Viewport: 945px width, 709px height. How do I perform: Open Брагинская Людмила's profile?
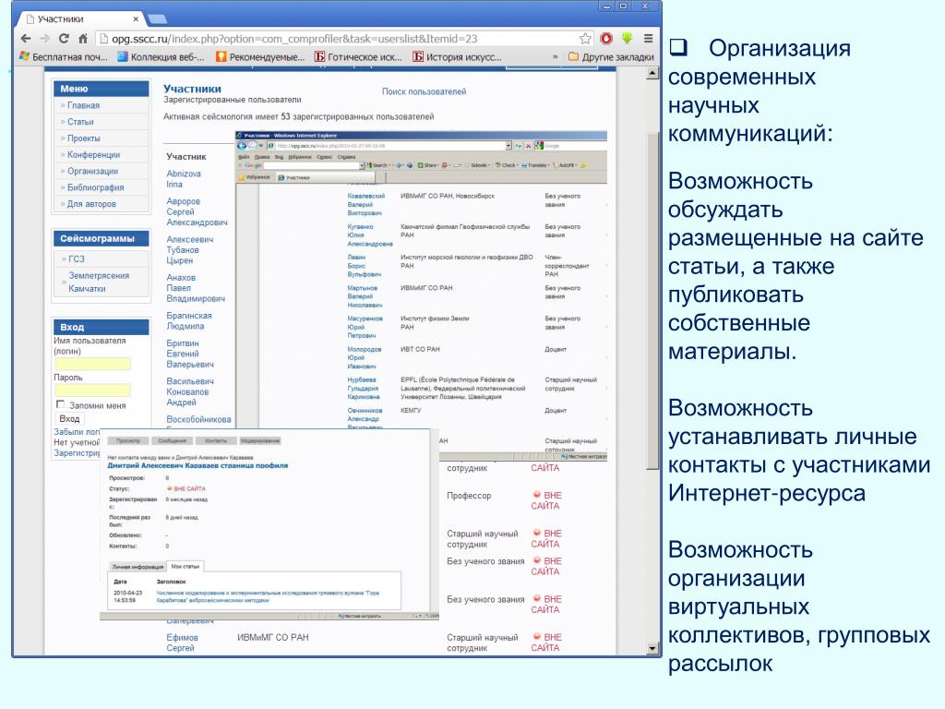[188, 320]
